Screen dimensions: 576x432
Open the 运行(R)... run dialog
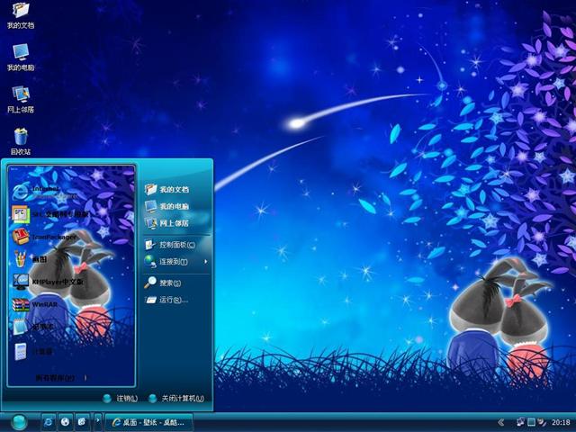point(166,300)
